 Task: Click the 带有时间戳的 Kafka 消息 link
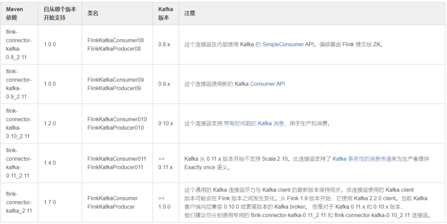248,123
